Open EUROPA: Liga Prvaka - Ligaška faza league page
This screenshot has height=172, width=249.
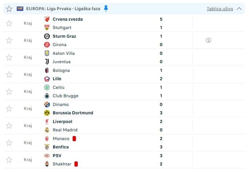click(63, 9)
